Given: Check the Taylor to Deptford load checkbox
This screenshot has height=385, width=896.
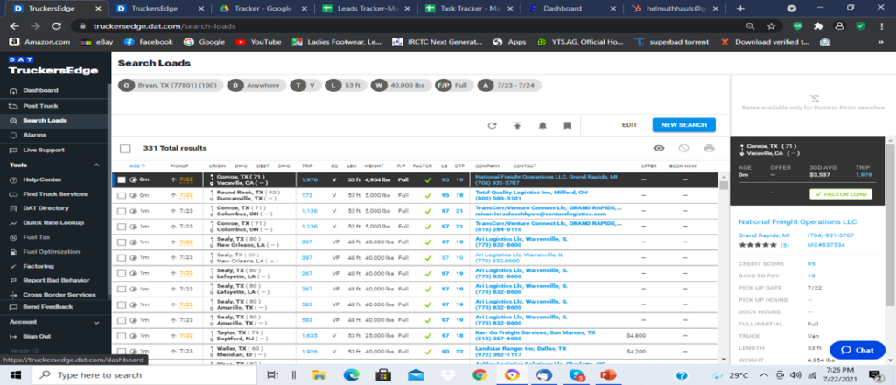Looking at the screenshot, I should (121, 335).
